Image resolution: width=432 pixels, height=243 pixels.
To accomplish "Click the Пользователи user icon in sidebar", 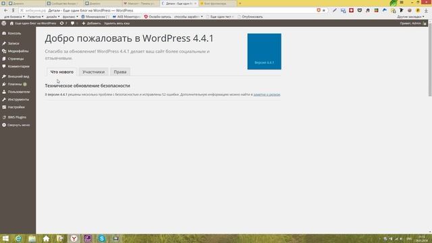I will click(x=4, y=92).
